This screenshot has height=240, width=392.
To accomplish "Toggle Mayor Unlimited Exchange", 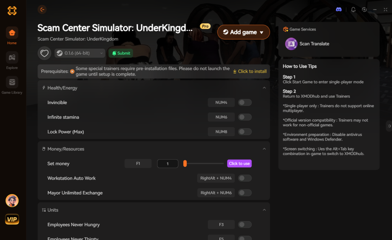I will pyautogui.click(x=245, y=193).
